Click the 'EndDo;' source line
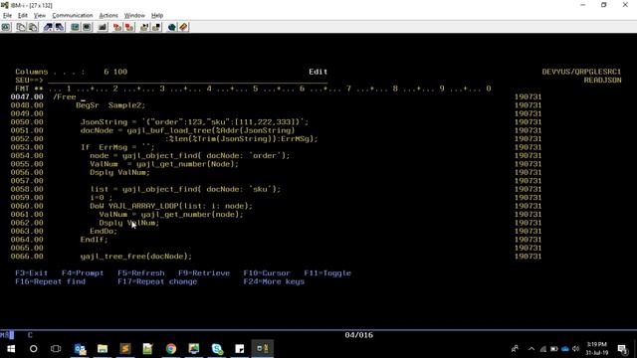The height and width of the screenshot is (358, 637). [104, 232]
